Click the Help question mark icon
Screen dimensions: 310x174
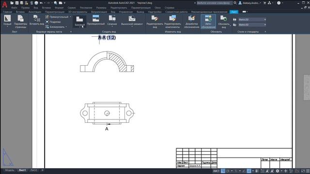click(x=279, y=3)
